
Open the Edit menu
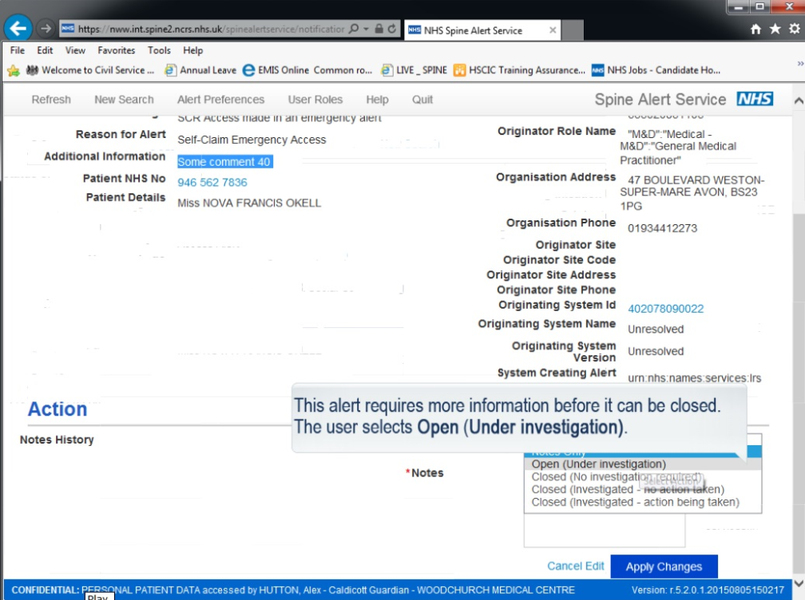click(45, 50)
